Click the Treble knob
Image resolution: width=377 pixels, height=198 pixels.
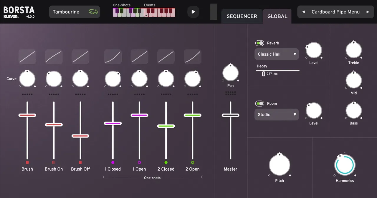click(354, 50)
